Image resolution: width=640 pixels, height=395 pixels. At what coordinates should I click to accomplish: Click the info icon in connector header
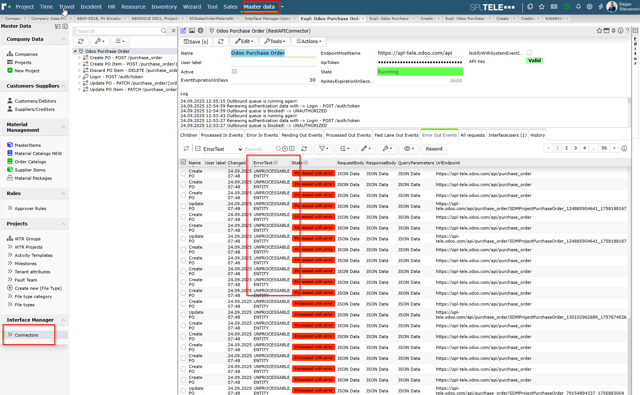(621, 31)
